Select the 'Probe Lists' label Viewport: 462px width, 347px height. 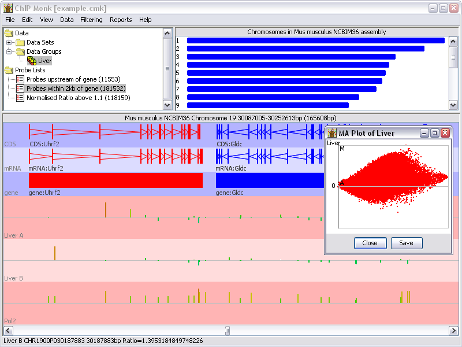click(30, 70)
